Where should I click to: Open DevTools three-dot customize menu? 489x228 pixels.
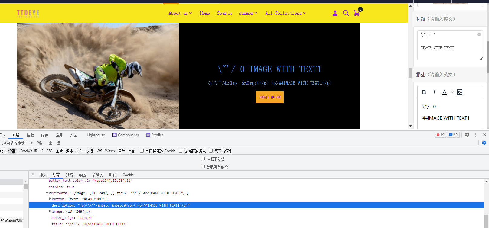[476, 135]
